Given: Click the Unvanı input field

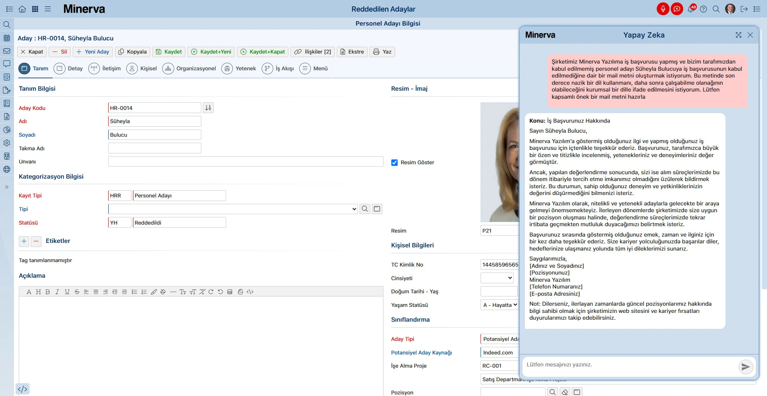Looking at the screenshot, I should click(x=246, y=161).
